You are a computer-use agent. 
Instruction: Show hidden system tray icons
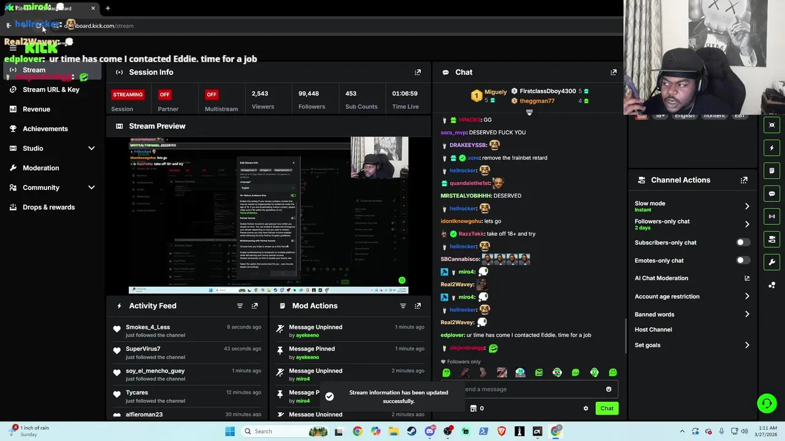point(681,431)
